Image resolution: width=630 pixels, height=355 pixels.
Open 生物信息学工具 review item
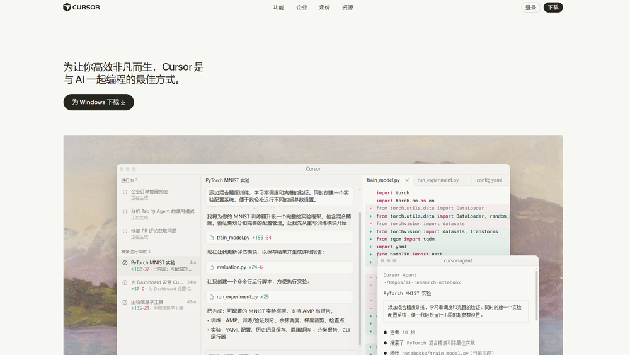159,305
